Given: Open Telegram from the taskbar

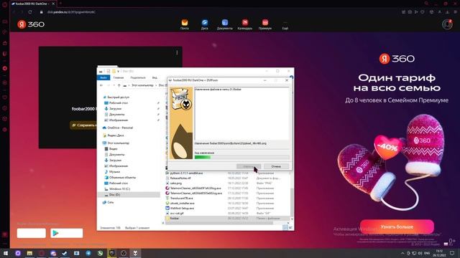Looking at the screenshot, I should 88,253.
